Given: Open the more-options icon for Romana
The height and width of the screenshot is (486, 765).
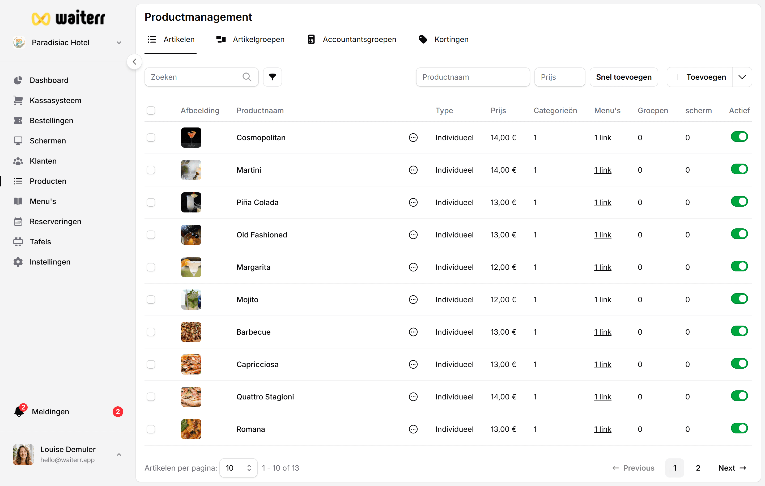Looking at the screenshot, I should point(413,429).
